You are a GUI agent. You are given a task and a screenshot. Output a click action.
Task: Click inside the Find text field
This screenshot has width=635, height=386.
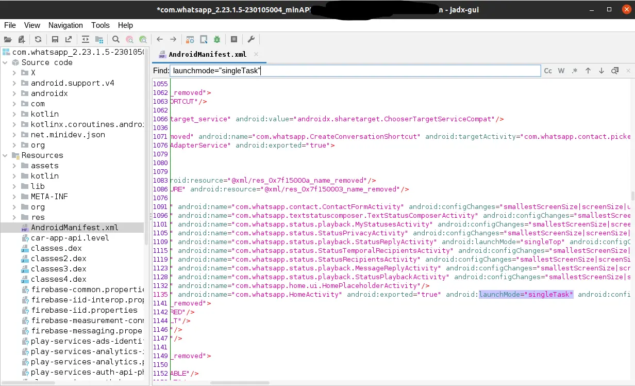tap(355, 71)
